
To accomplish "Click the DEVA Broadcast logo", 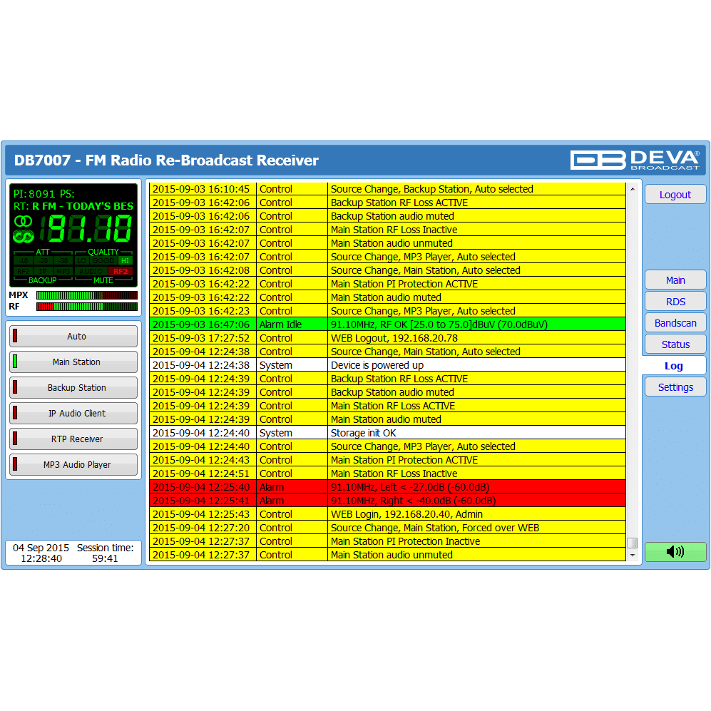I will (635, 160).
